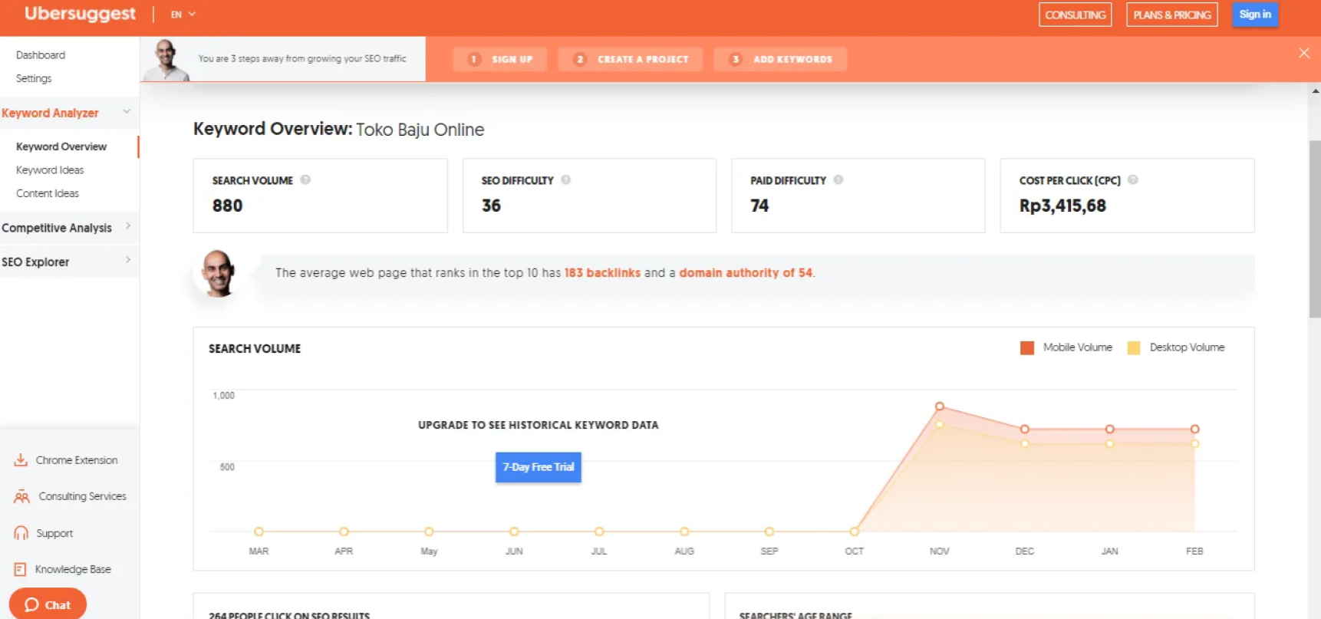Click Cost Per Click help icon
1321x619 pixels.
(1133, 180)
